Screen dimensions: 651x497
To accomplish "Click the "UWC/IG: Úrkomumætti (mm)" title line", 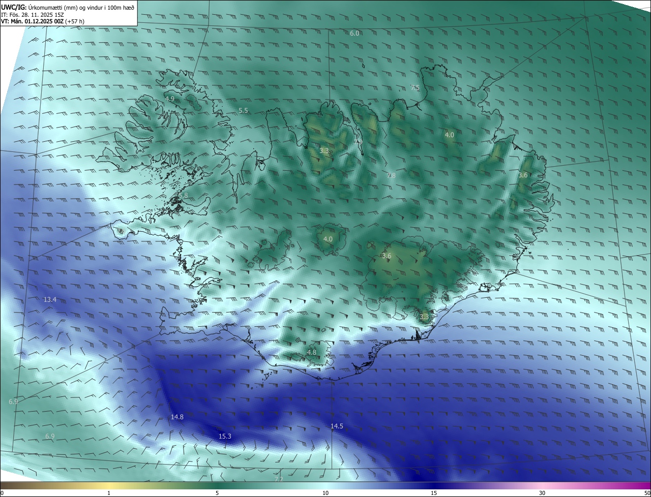I will pos(68,7).
